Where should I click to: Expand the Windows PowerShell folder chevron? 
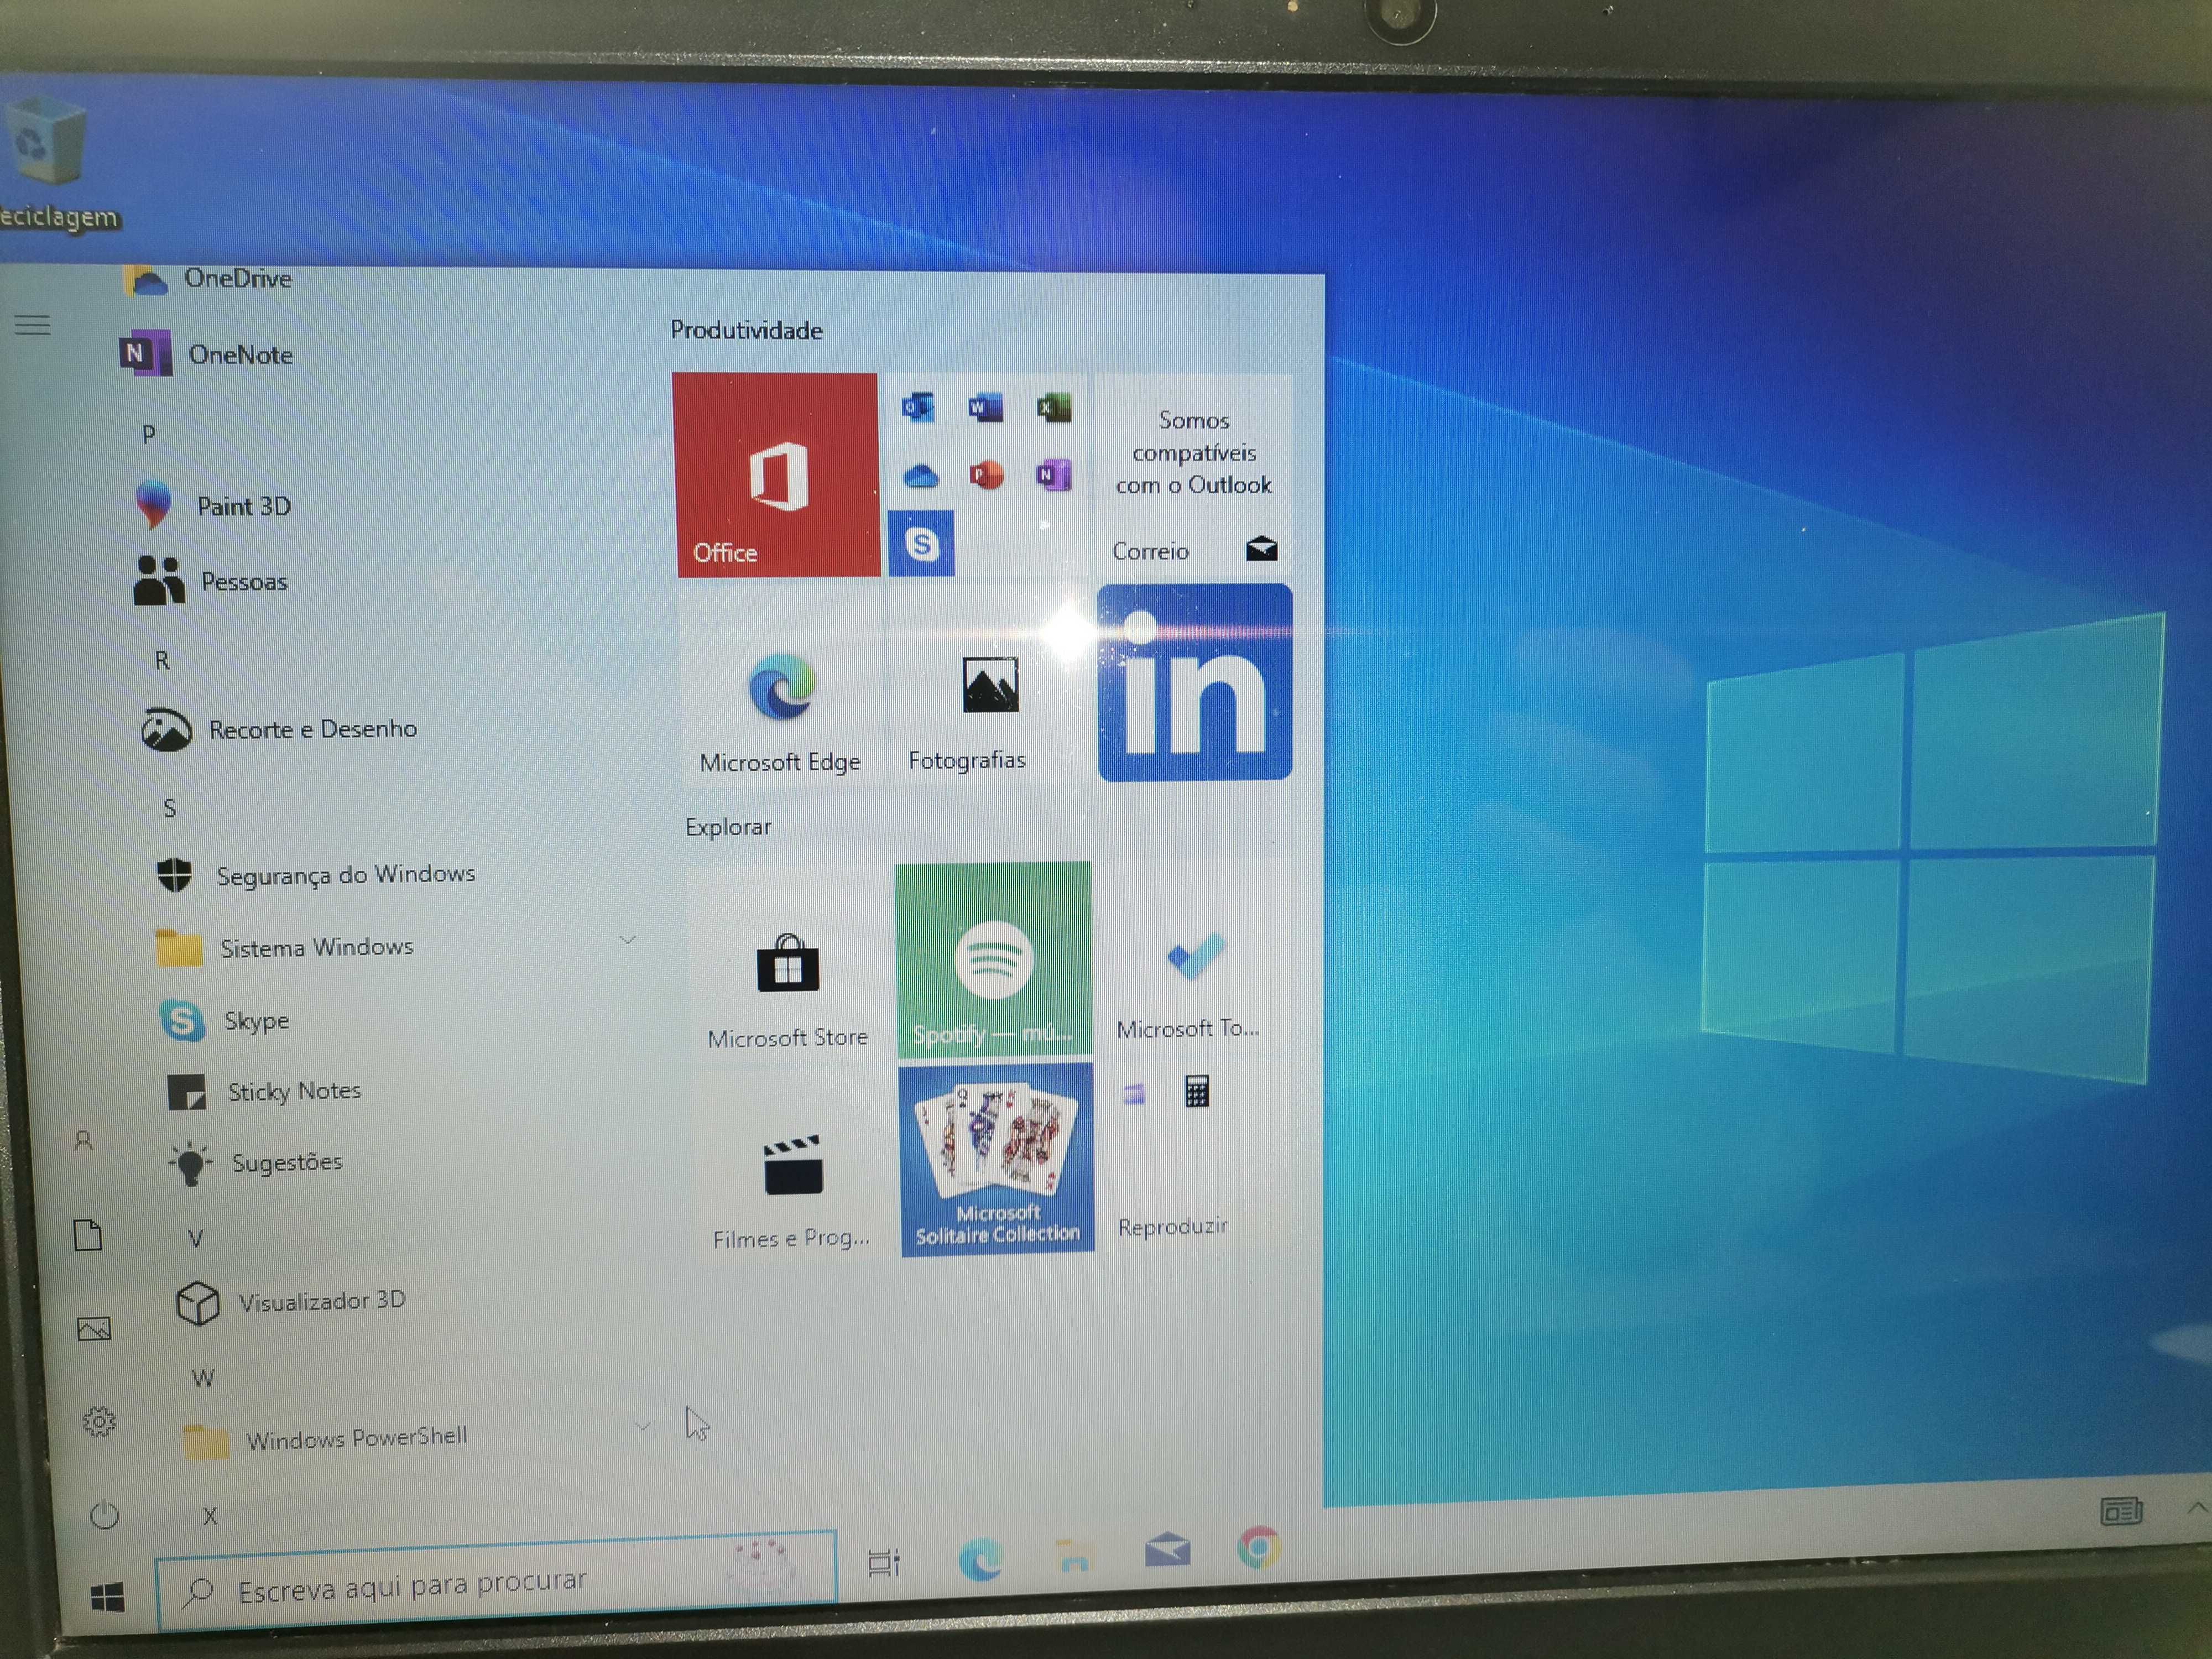(x=643, y=1426)
